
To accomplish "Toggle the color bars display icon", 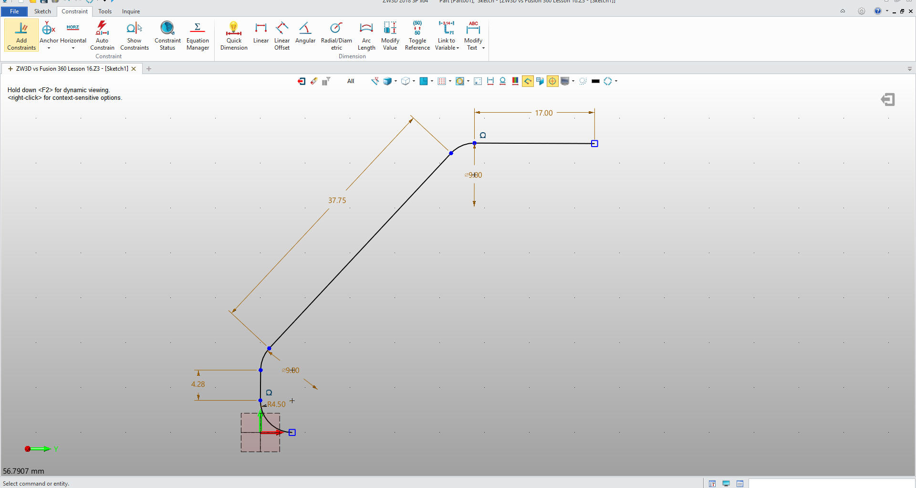I will click(x=515, y=81).
